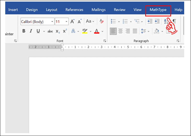Open the Help tab

178,10
